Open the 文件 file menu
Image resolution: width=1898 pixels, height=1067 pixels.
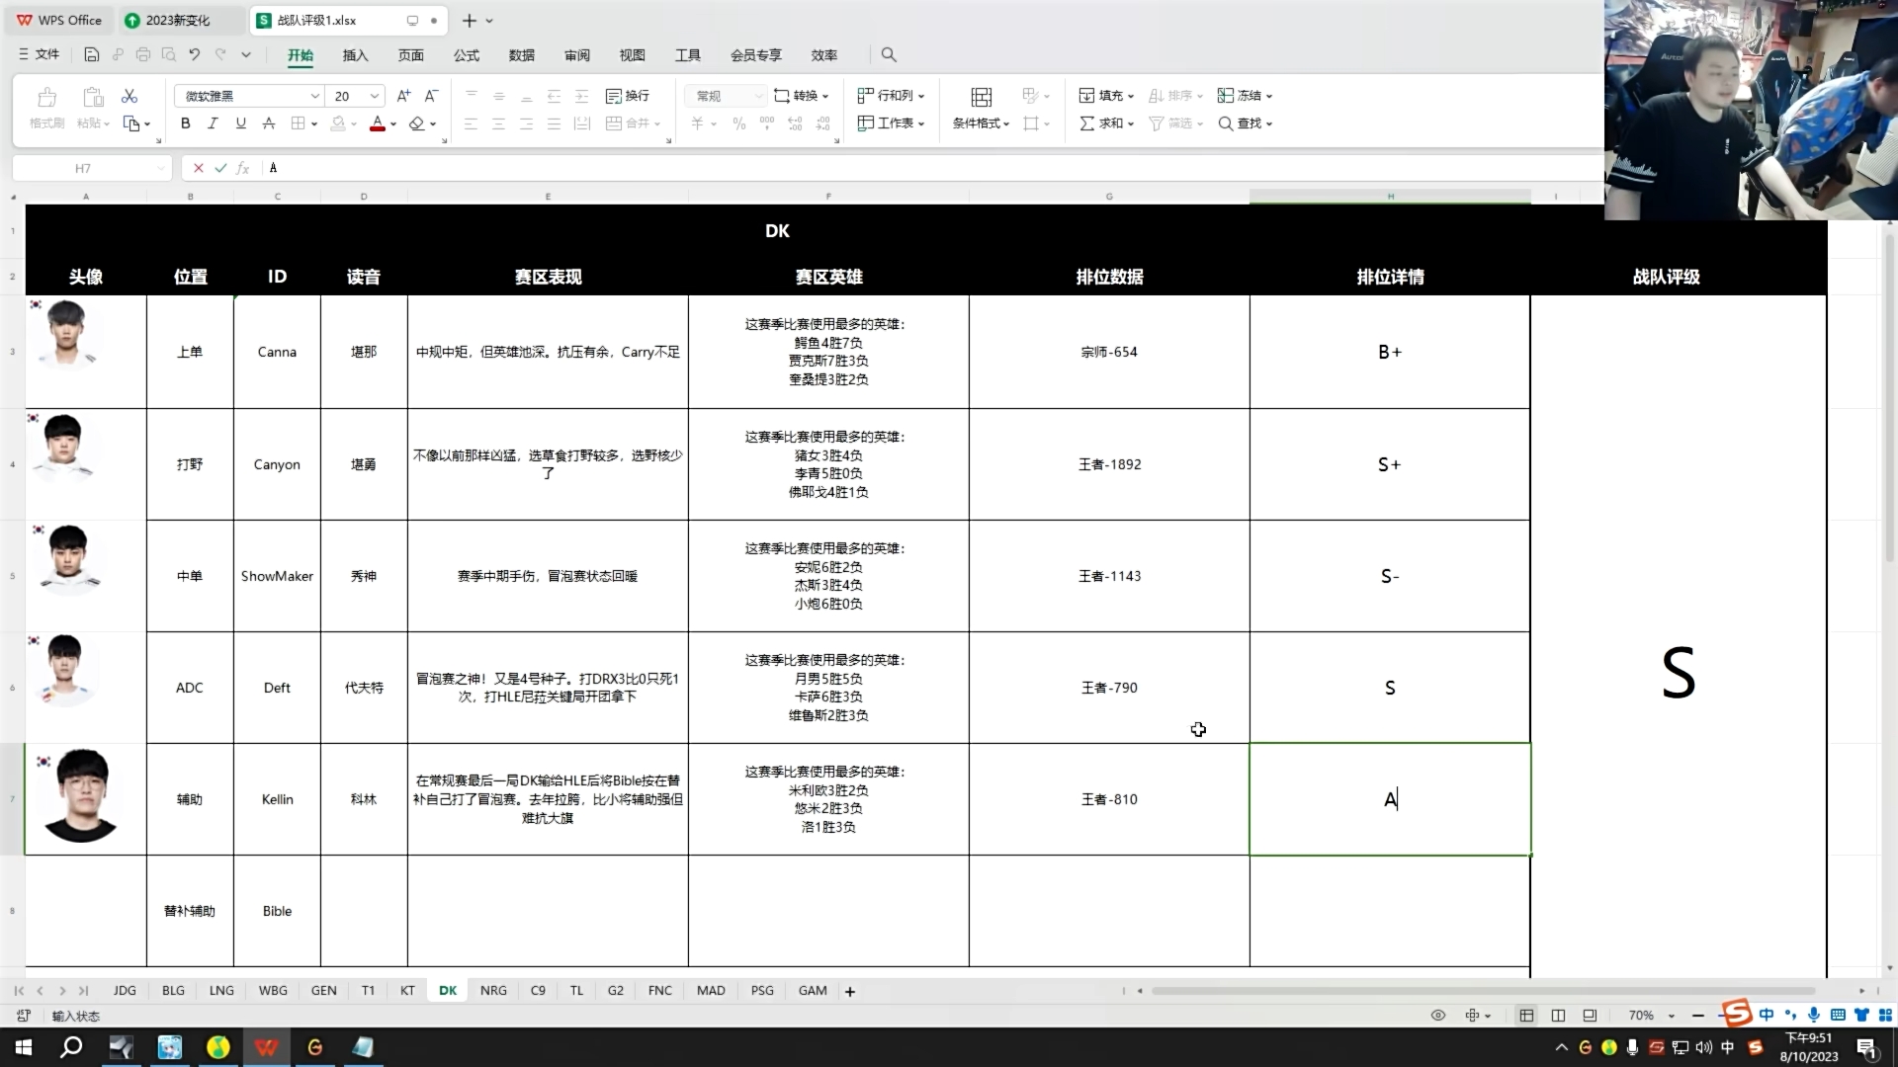(40, 54)
